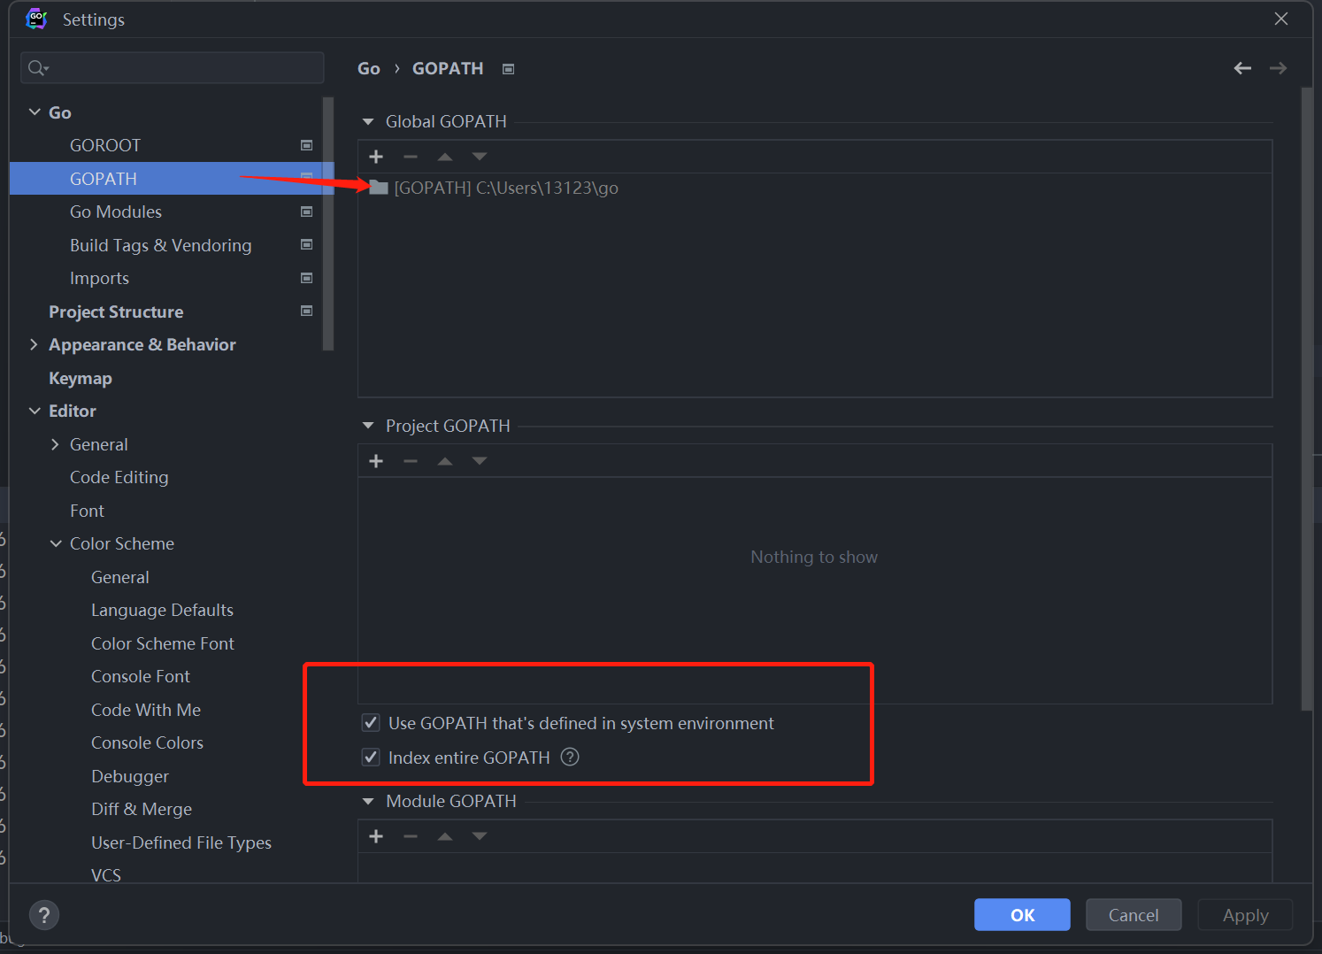Collapse the Project GOPATH section
Viewport: 1322px width, 954px height.
[x=368, y=426]
